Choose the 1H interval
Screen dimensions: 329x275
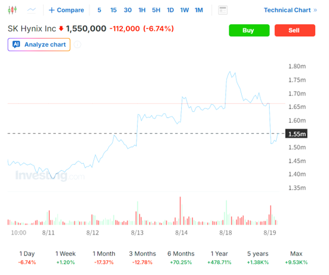[142, 10]
